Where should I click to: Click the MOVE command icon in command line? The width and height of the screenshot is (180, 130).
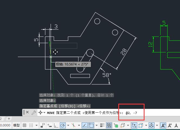pos(40,113)
